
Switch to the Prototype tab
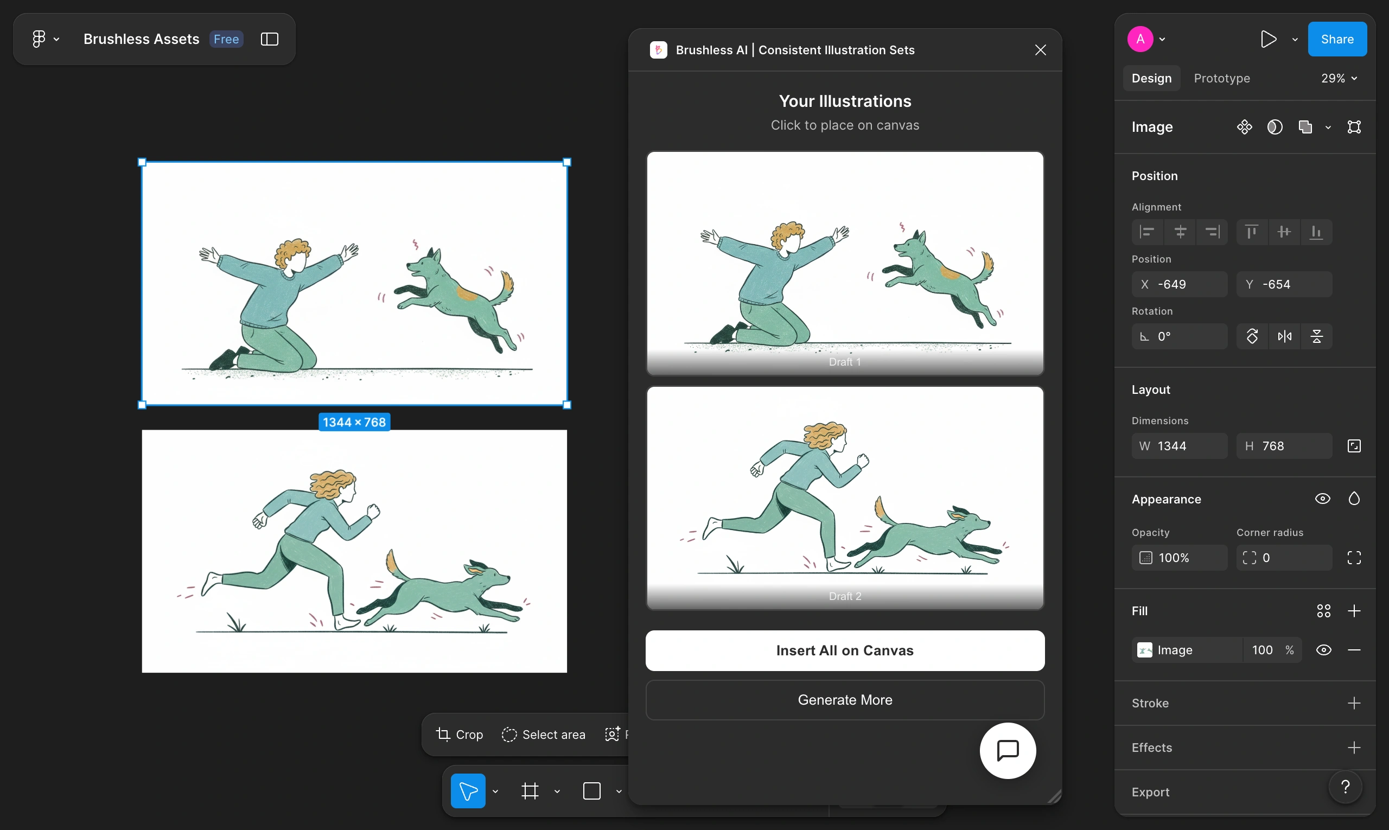[1222, 78]
